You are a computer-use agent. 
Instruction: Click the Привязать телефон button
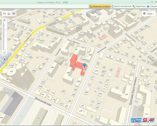pos(100,6)
